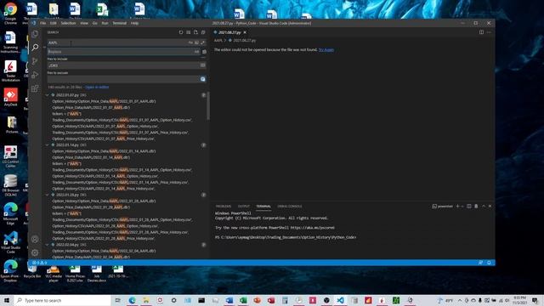Open the Source Control view

tap(35, 61)
